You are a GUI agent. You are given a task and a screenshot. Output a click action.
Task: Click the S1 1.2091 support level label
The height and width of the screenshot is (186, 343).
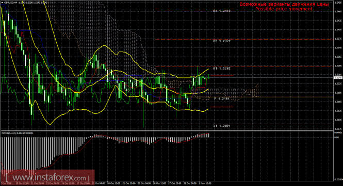[x=222, y=126]
